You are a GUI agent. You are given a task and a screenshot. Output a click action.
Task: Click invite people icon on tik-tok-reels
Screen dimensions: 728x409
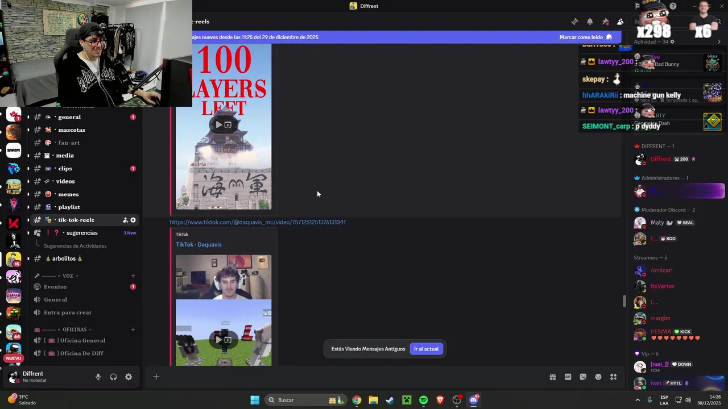pos(125,220)
